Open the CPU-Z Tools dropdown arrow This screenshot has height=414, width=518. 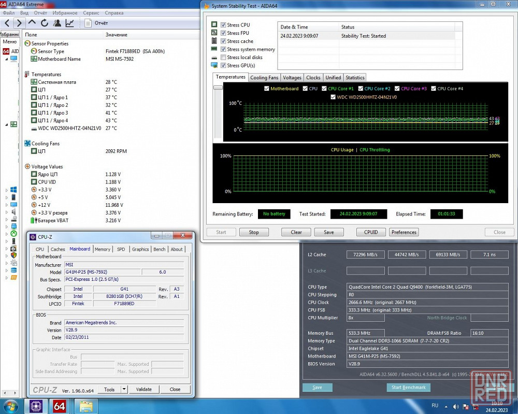point(124,389)
